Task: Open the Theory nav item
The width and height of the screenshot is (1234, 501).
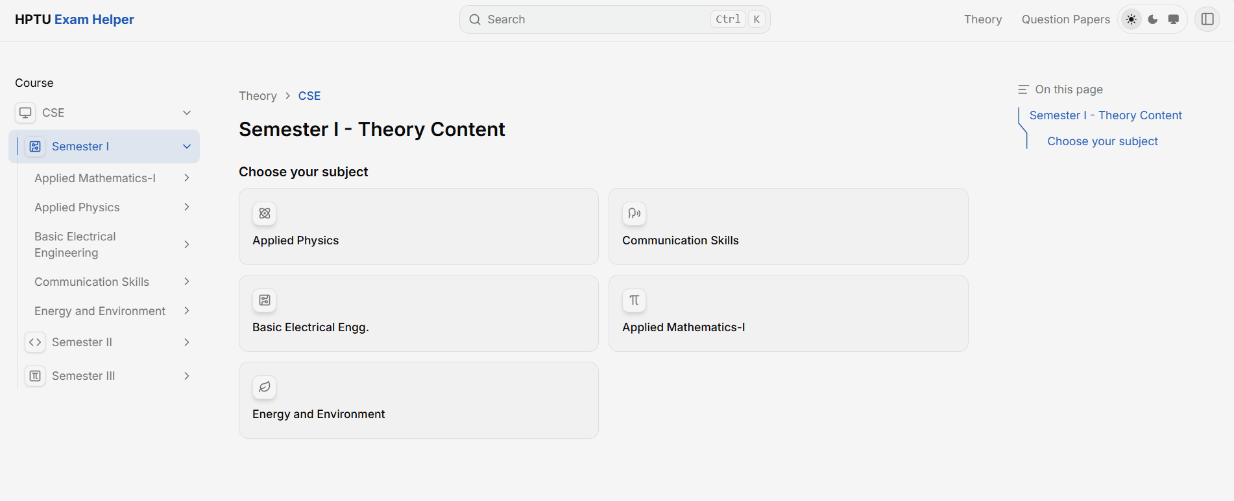Action: click(x=982, y=19)
